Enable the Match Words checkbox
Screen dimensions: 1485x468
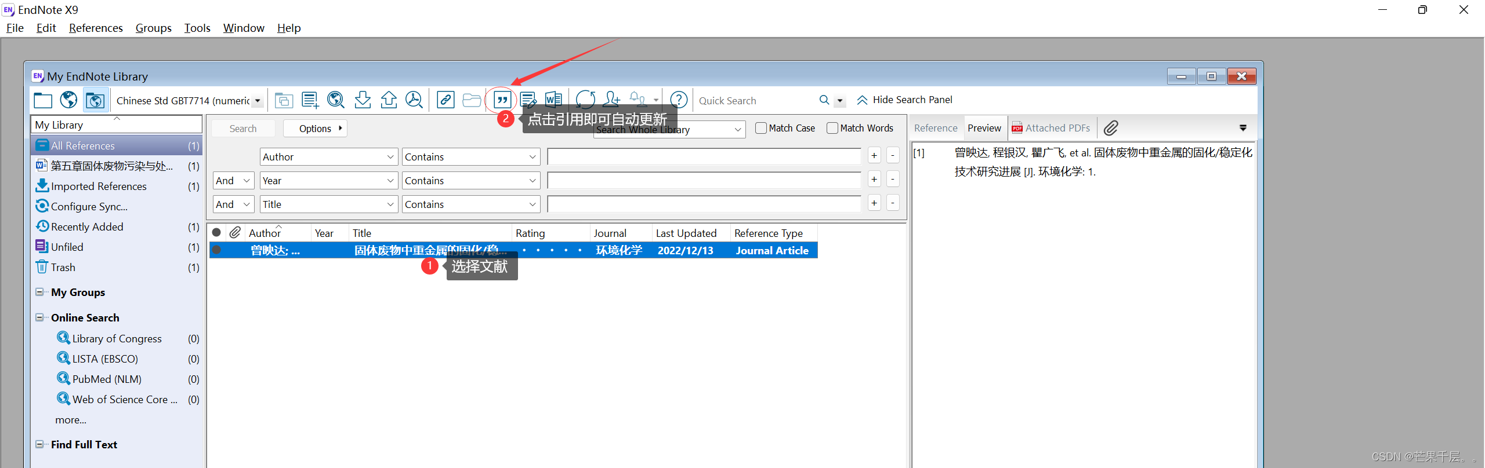pyautogui.click(x=832, y=128)
